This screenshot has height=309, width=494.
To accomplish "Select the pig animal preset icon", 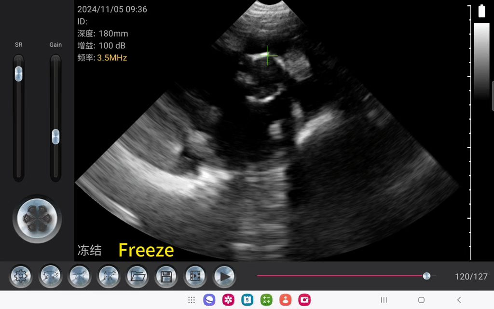I will [x=50, y=277].
